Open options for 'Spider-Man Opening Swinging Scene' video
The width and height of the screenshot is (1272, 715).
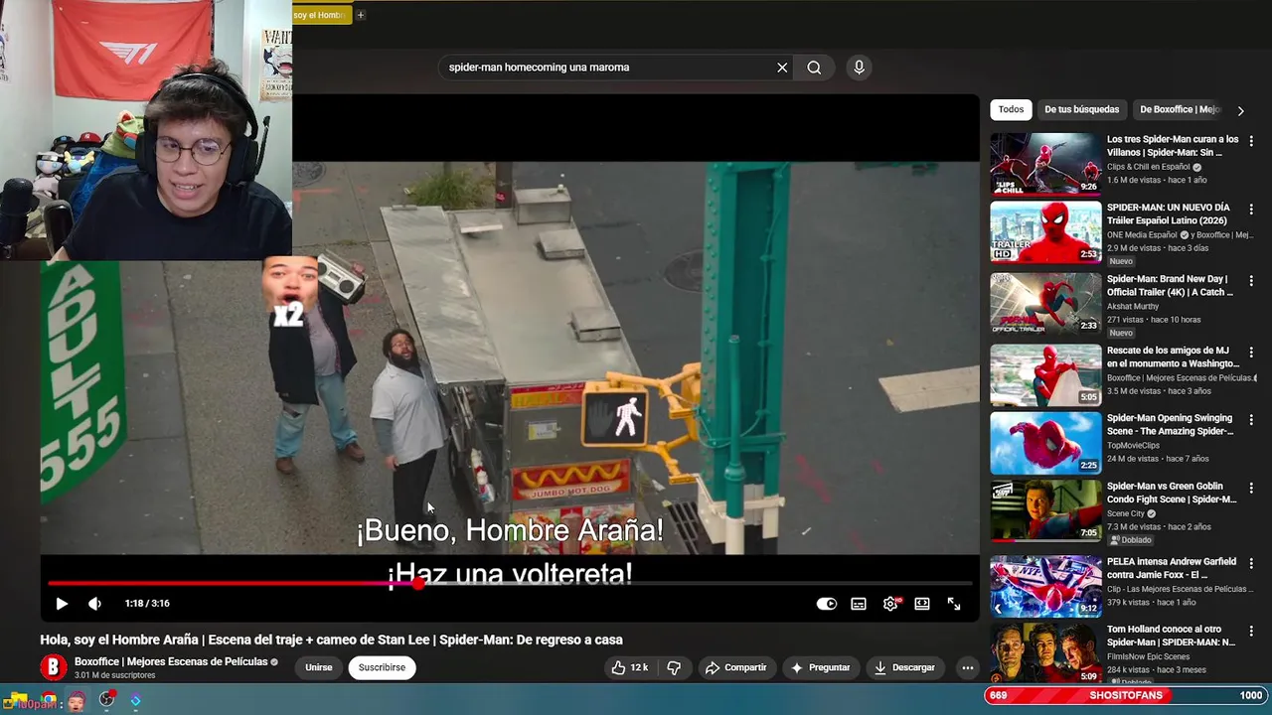[1251, 420]
